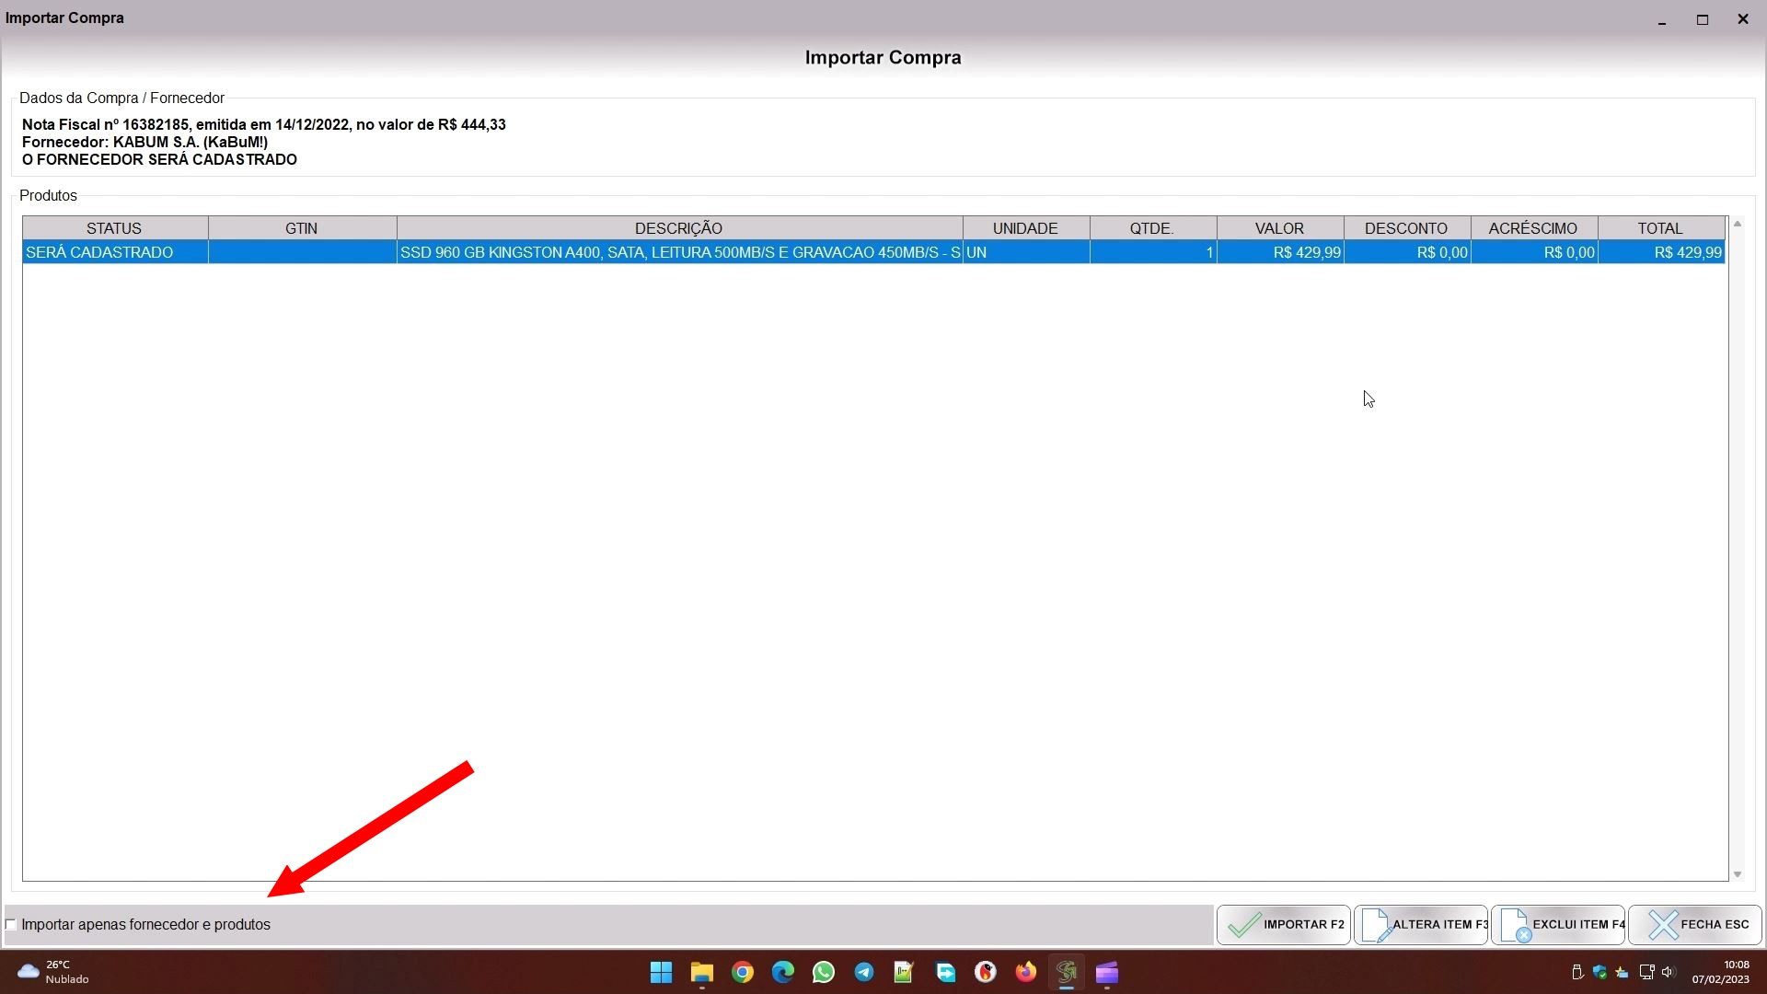
Task: Click the products list scroll up arrow
Action: [1738, 224]
